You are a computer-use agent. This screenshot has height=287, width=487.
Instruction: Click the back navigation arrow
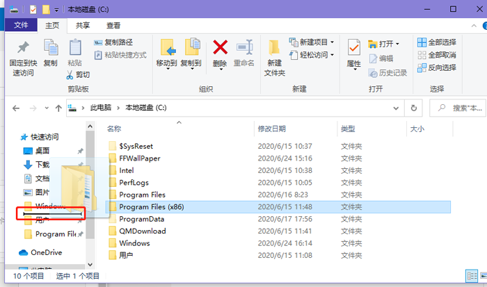pos(16,108)
